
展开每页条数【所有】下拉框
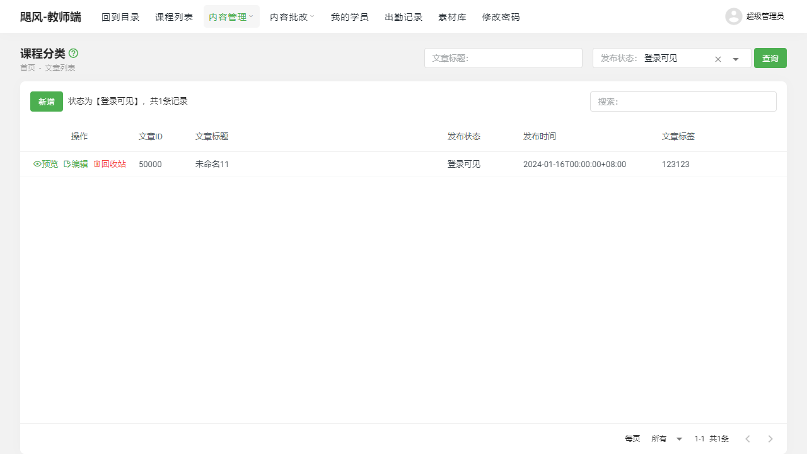pyautogui.click(x=666, y=438)
